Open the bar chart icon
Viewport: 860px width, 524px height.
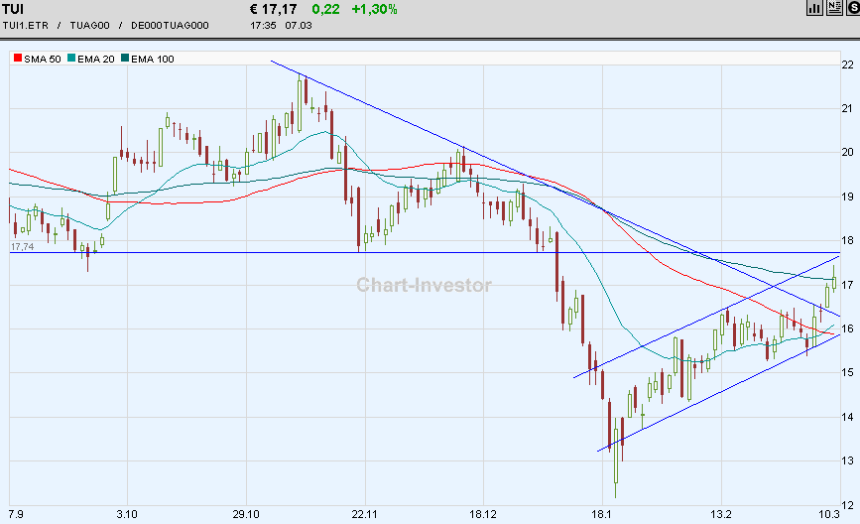point(815,8)
